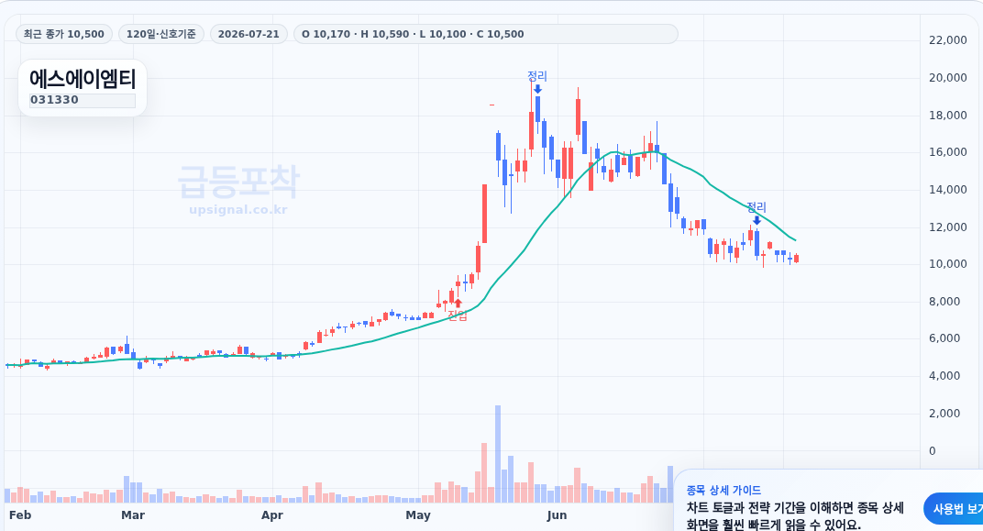Viewport: 983px width, 531px height.
Task: Click the 2026-07-21 date pill
Action: [249, 34]
